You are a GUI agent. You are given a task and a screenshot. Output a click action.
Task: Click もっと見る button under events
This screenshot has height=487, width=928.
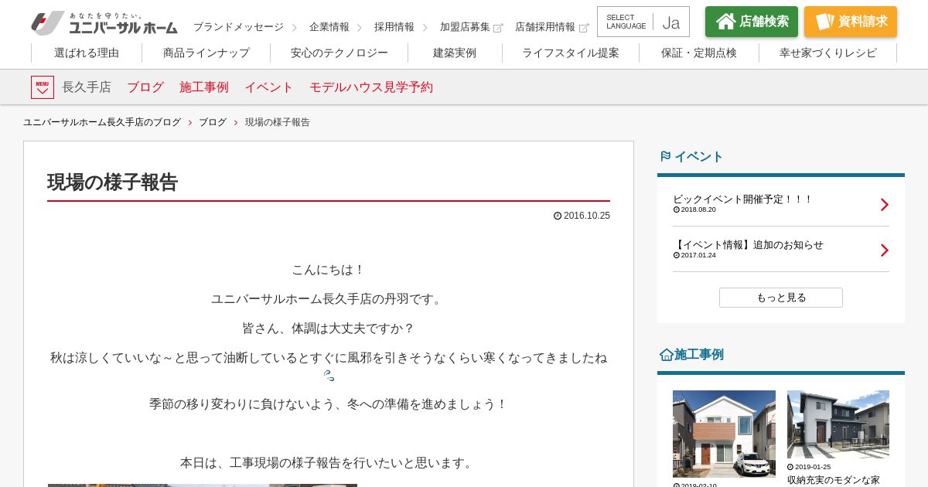coord(781,298)
